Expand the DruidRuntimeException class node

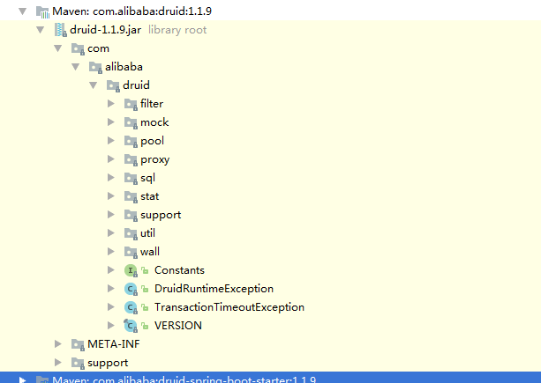[x=110, y=289]
